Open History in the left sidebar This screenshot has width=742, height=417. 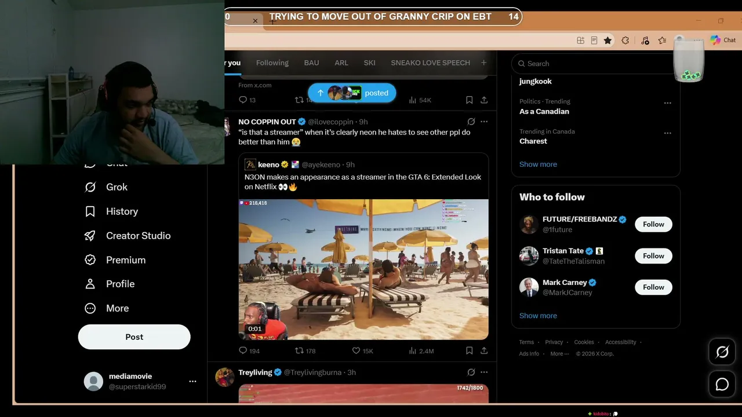click(x=111, y=211)
